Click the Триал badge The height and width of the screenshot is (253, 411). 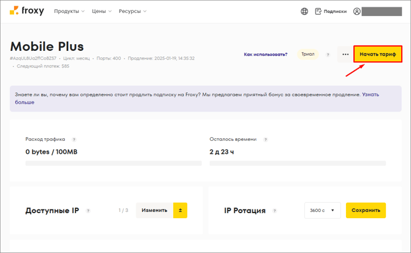[308, 54]
